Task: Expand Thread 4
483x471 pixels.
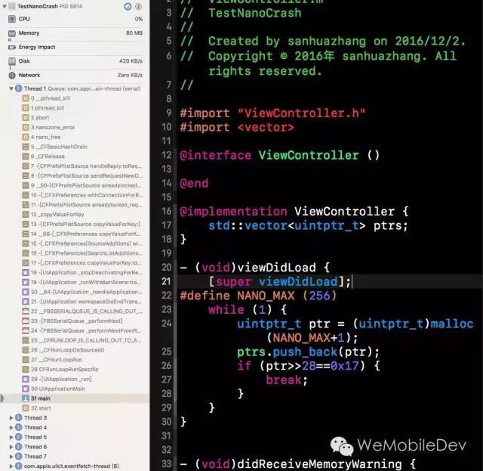Action: click(x=11, y=427)
